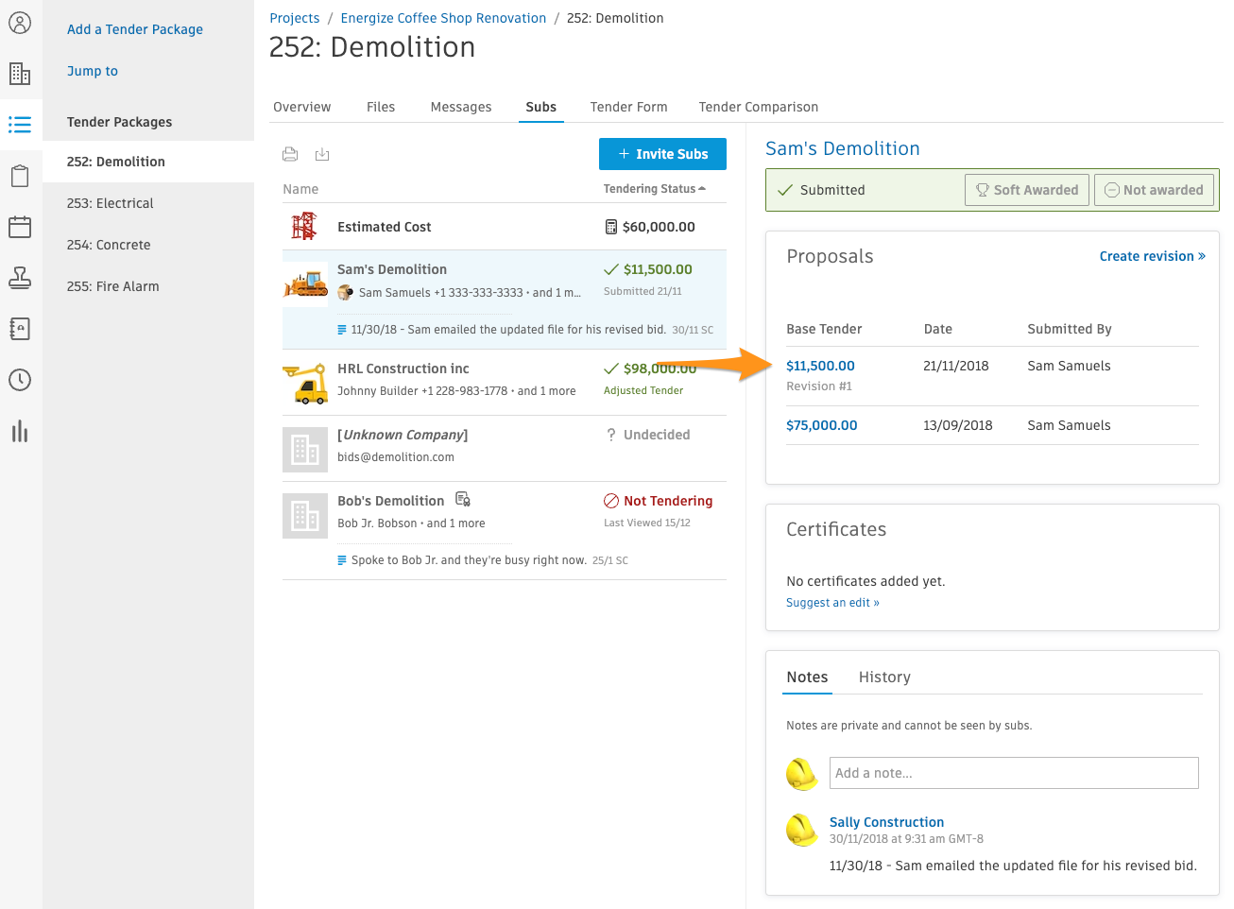Sort by Tendering Status column

coord(655,189)
